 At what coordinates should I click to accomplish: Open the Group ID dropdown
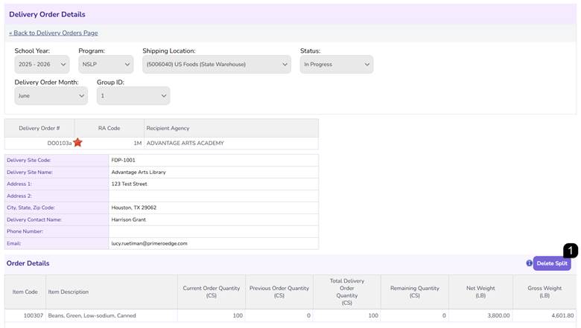(133, 96)
